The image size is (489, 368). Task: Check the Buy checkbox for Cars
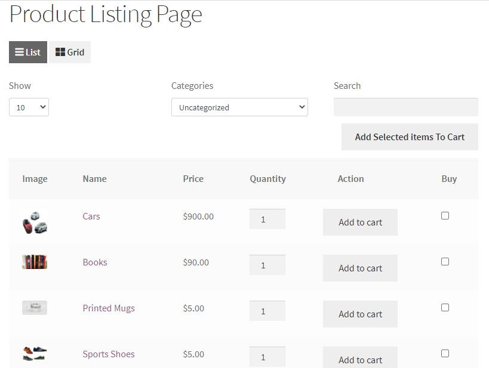coord(445,215)
